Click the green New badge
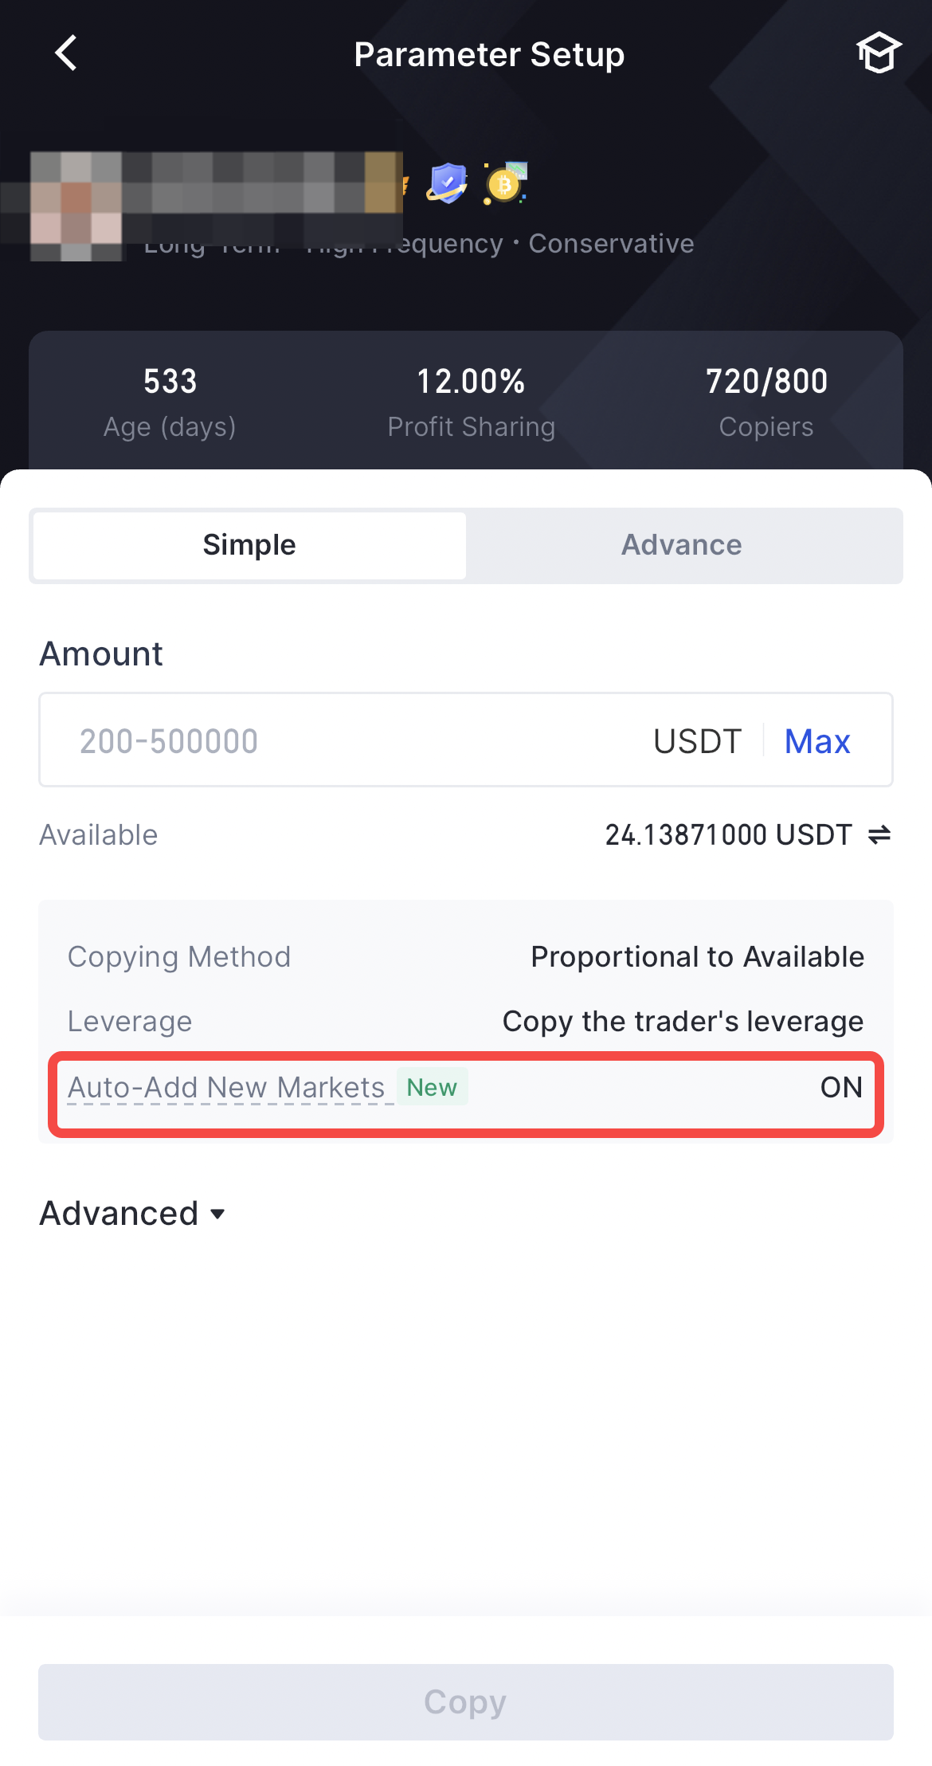This screenshot has height=1766, width=932. (432, 1088)
